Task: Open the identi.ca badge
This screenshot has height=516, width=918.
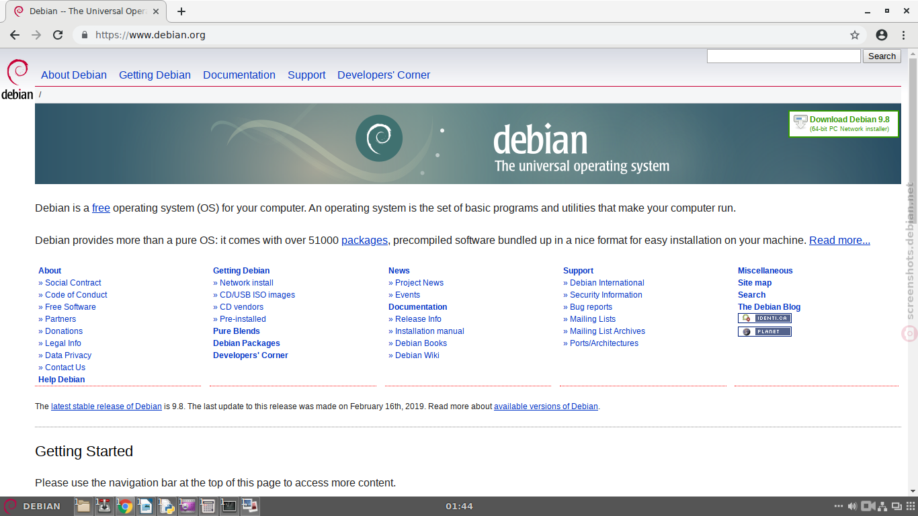Action: pos(765,318)
